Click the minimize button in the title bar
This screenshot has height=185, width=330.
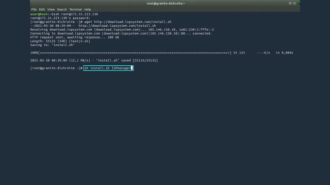290,4
